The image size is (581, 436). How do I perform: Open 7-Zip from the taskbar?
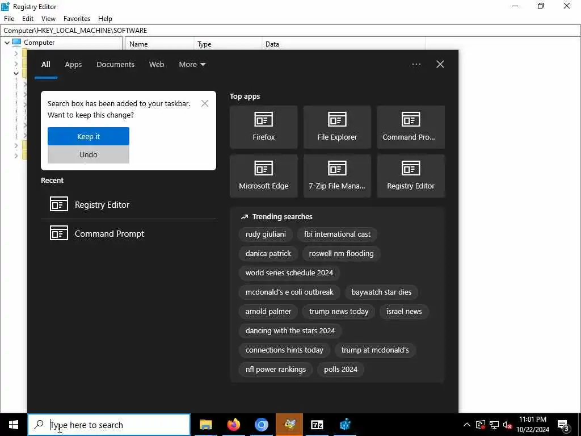point(317,425)
